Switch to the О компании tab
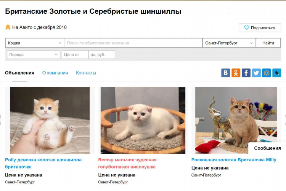This screenshot has width=286, height=191. pyautogui.click(x=55, y=73)
